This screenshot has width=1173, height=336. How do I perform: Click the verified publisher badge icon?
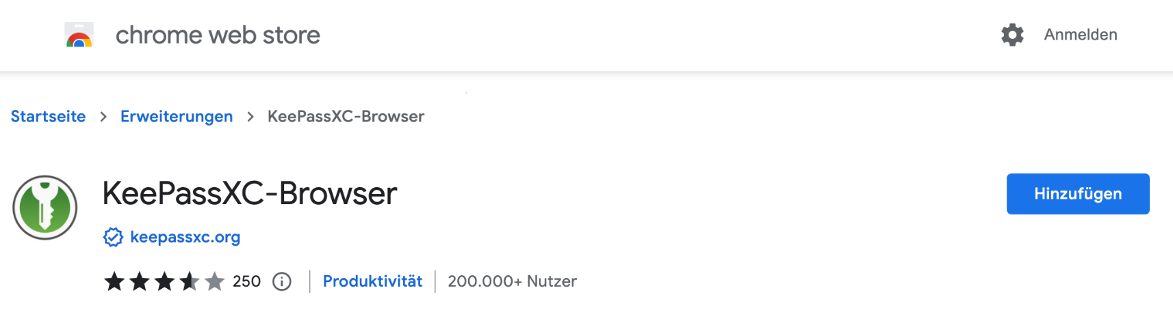click(x=113, y=237)
